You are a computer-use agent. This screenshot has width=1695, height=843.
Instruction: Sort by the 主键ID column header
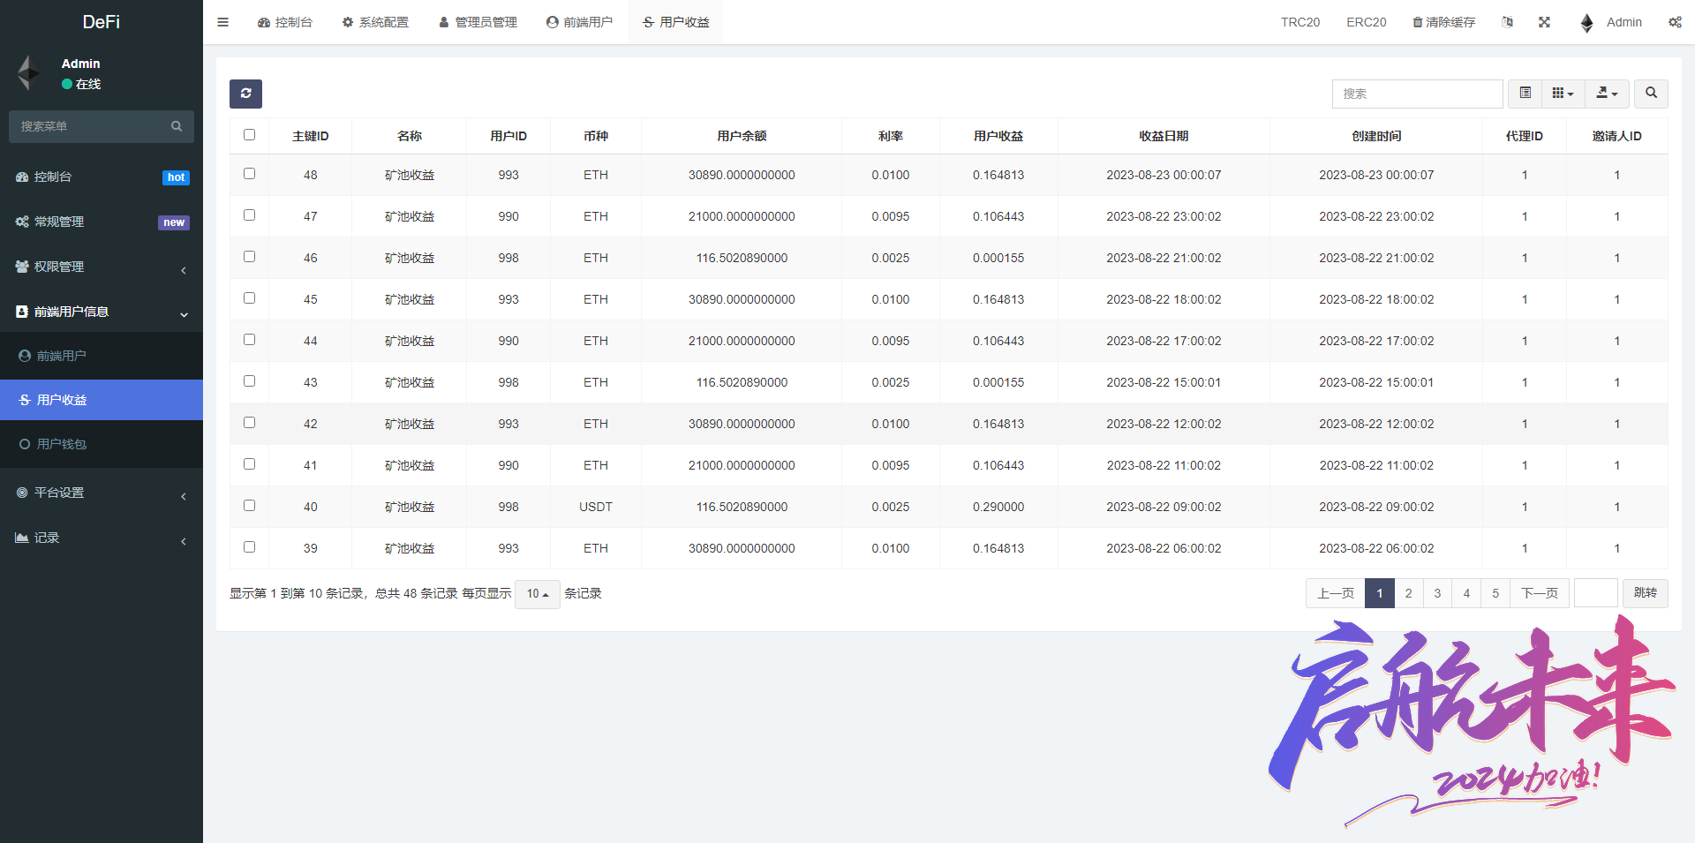(311, 136)
